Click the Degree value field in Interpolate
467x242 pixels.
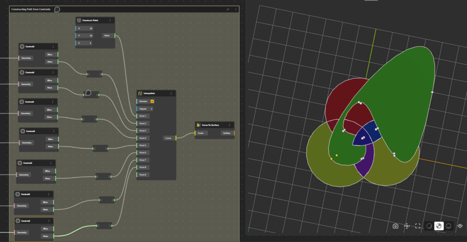pos(151,109)
